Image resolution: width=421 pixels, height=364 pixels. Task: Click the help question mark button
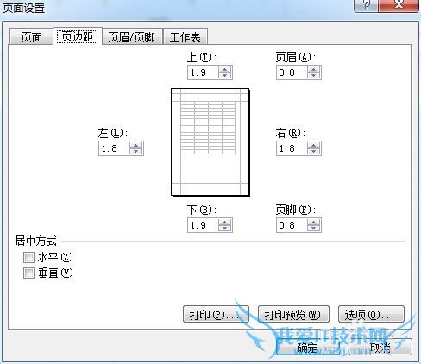click(x=367, y=5)
